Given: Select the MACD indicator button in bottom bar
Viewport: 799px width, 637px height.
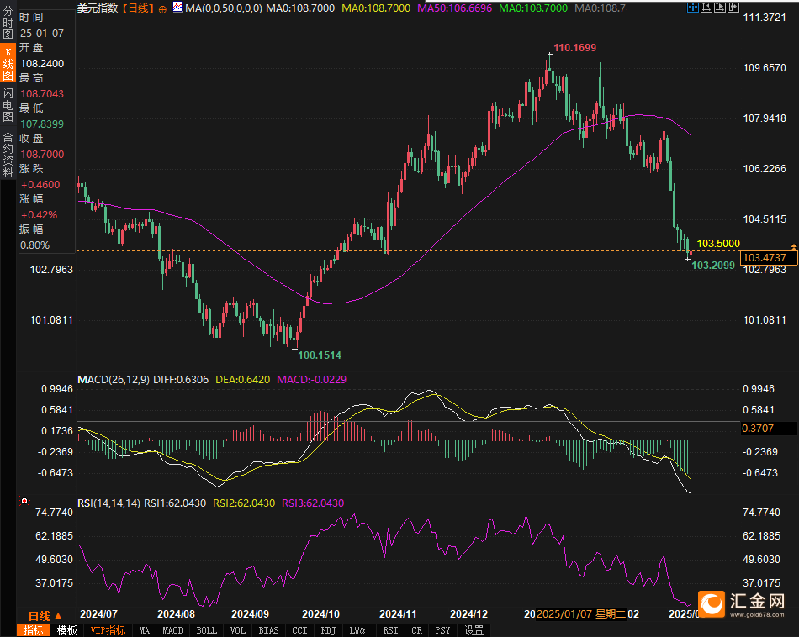Looking at the screenshot, I should click(x=172, y=630).
